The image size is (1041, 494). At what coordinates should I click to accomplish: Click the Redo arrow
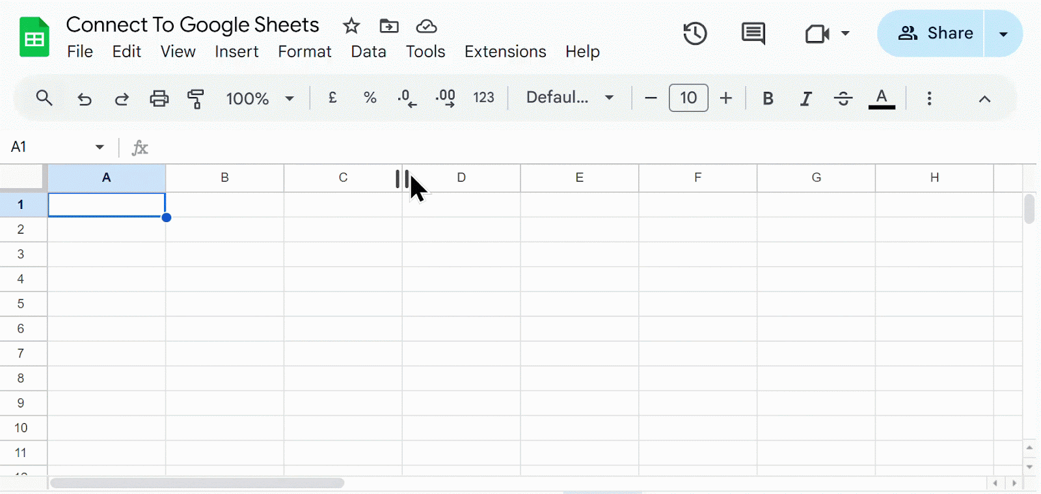pos(122,99)
